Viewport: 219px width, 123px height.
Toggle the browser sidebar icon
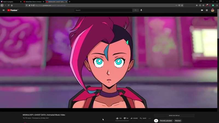pyautogui.click(x=200, y=5)
